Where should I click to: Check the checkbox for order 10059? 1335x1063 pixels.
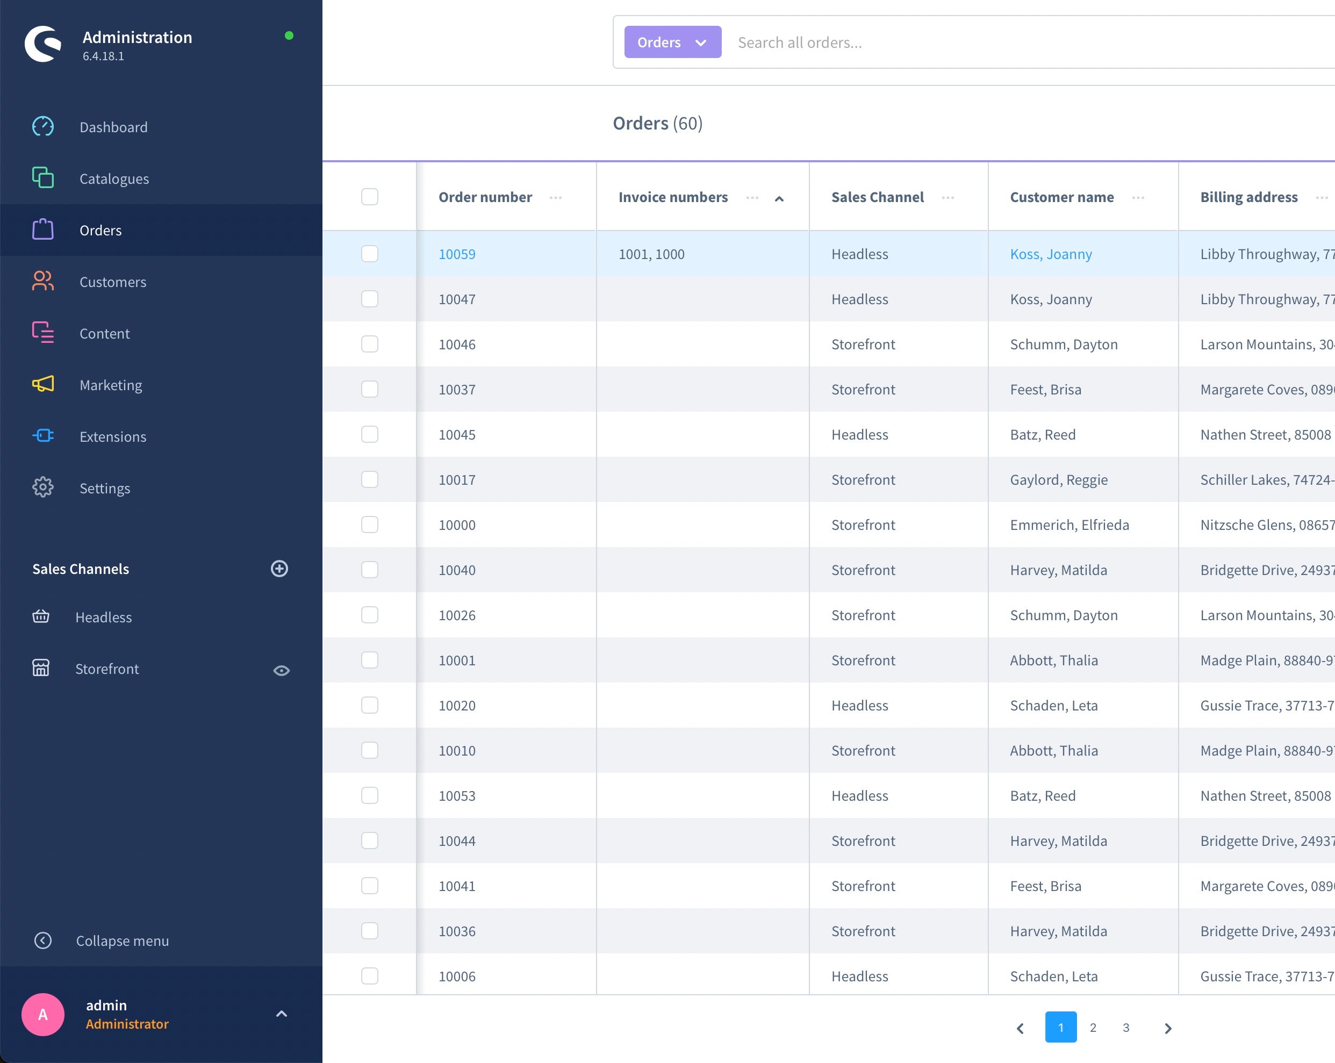(370, 254)
